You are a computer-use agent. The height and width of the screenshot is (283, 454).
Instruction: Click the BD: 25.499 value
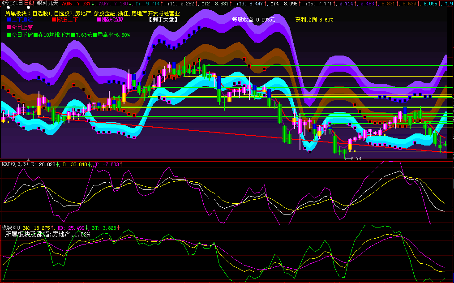click(71, 228)
